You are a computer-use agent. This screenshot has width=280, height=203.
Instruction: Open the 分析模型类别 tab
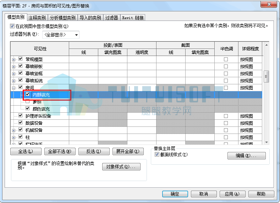tap(63, 18)
